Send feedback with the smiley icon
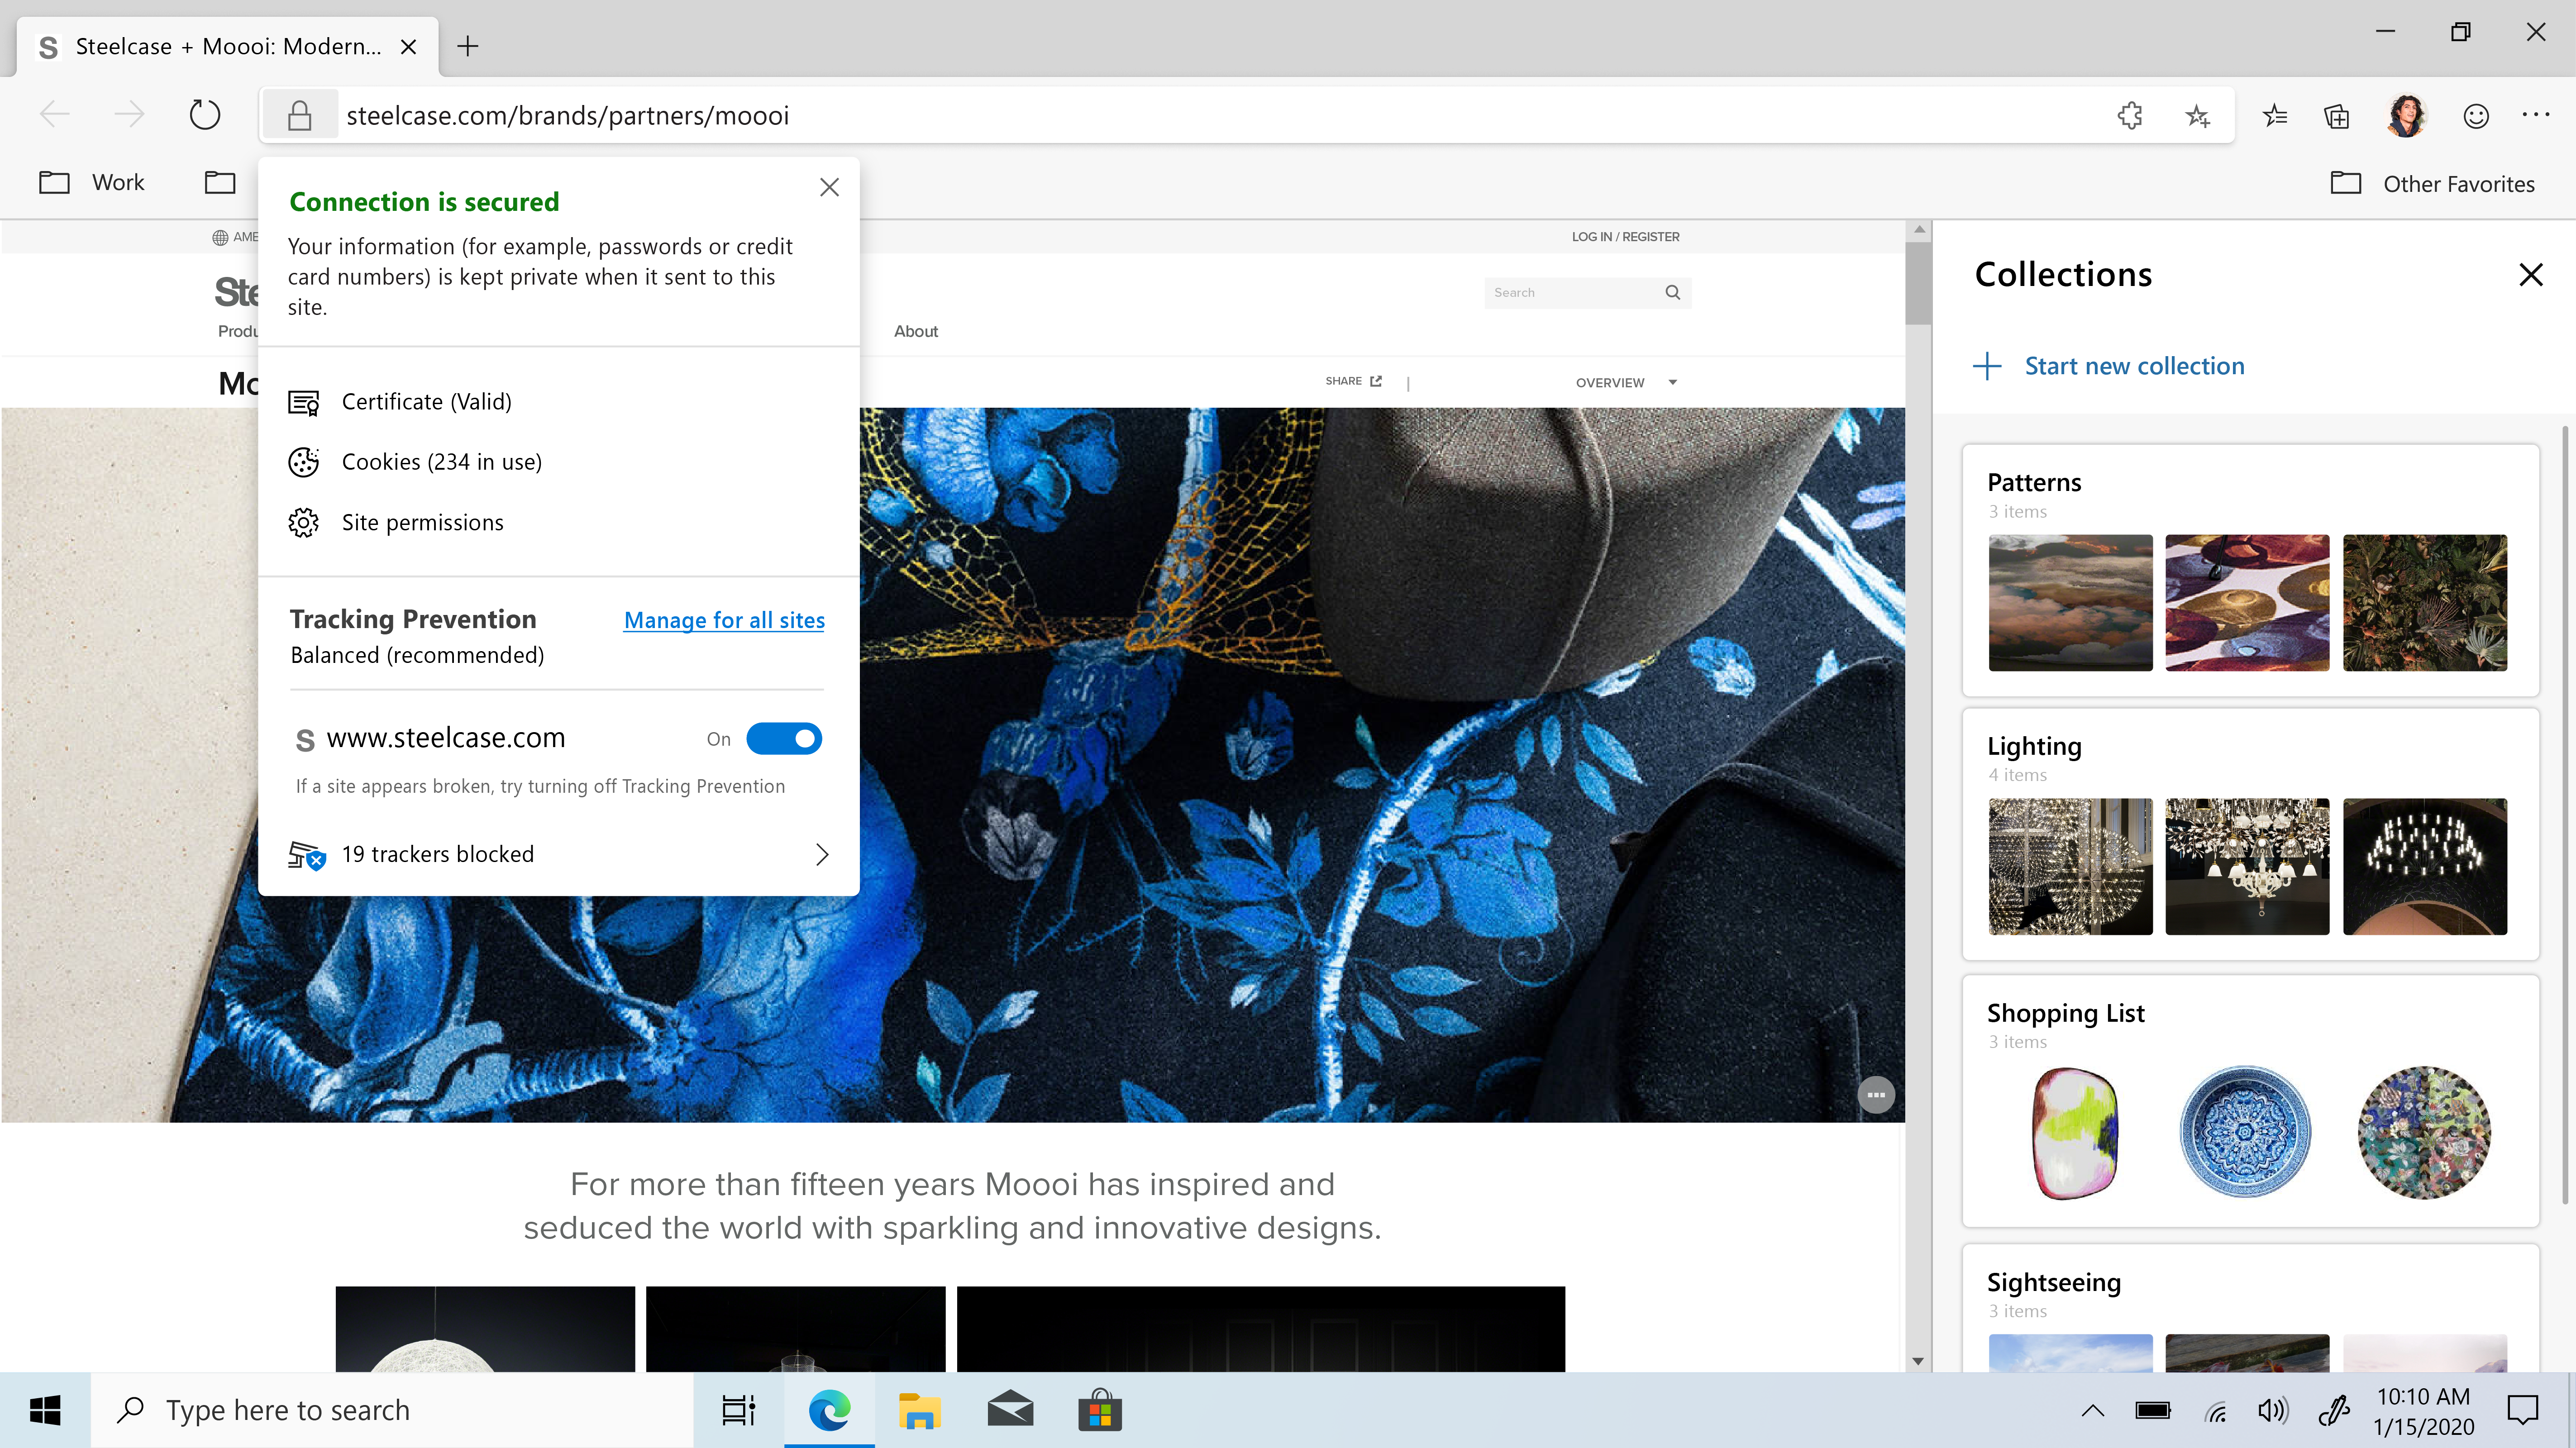This screenshot has height=1448, width=2576. pyautogui.click(x=2476, y=116)
